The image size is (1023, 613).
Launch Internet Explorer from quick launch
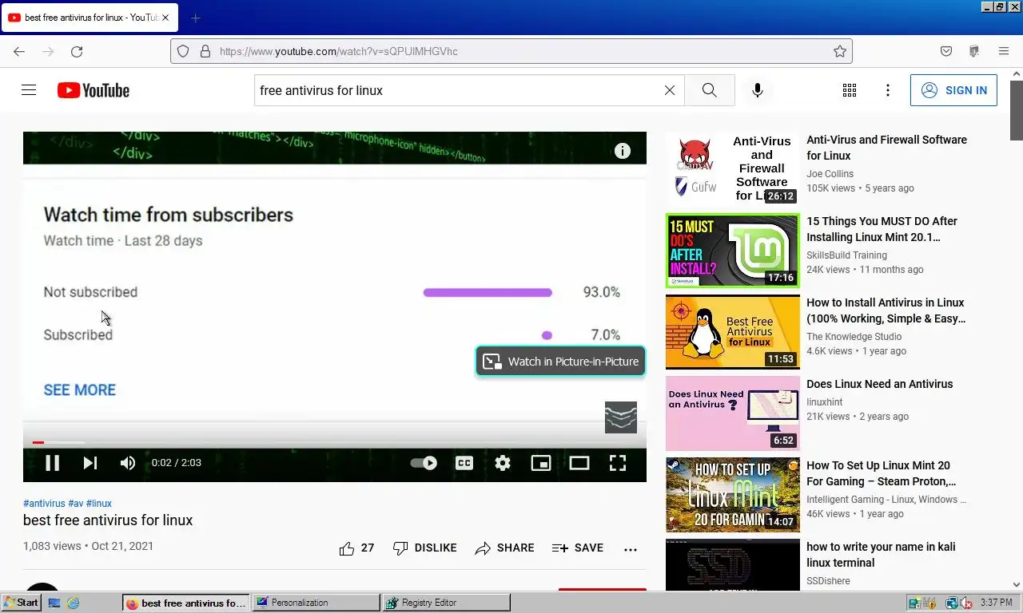tap(74, 603)
